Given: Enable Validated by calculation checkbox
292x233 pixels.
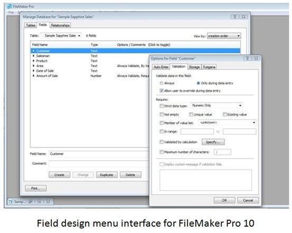Looking at the screenshot, I should pos(162,142).
